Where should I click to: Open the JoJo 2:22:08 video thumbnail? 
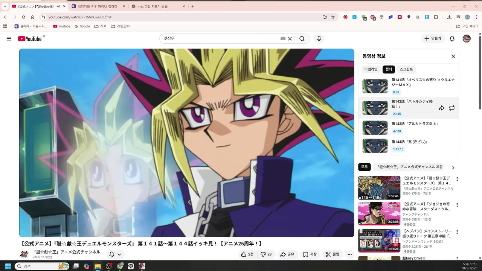point(379,213)
